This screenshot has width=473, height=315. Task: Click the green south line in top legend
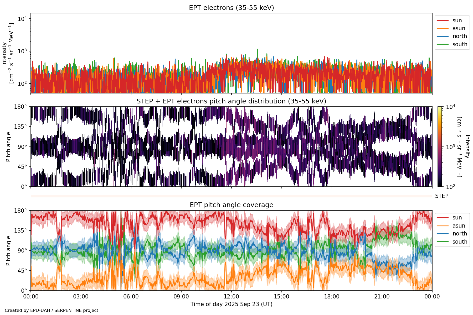(443, 44)
